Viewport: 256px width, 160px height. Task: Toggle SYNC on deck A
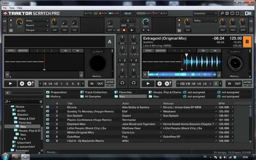(11, 51)
